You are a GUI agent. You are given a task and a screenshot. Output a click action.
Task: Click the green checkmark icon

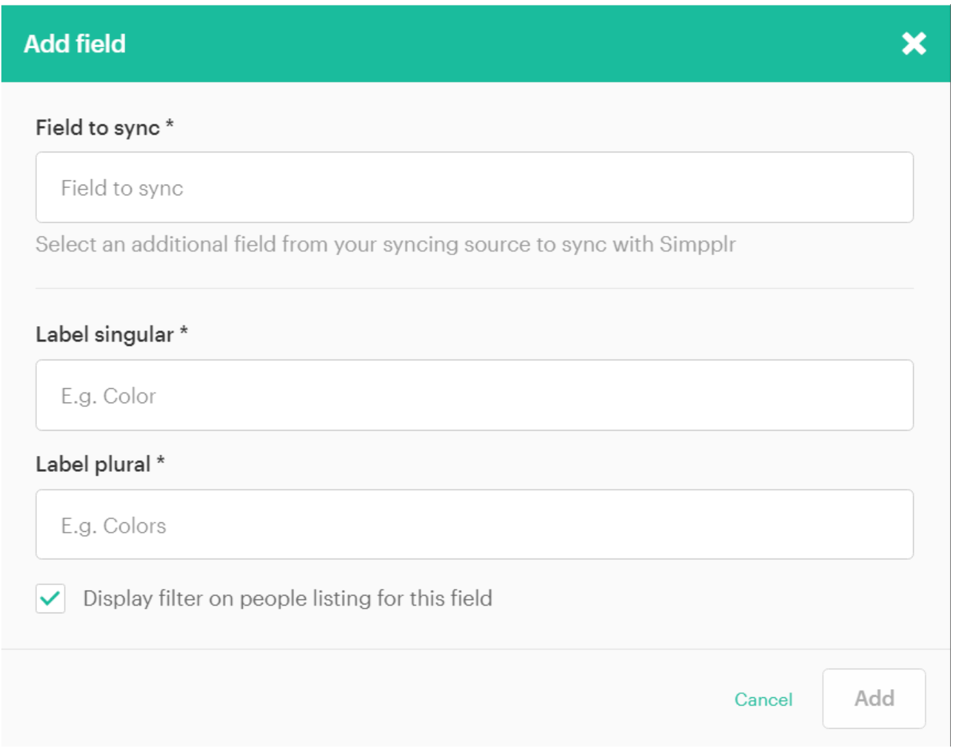coord(51,598)
